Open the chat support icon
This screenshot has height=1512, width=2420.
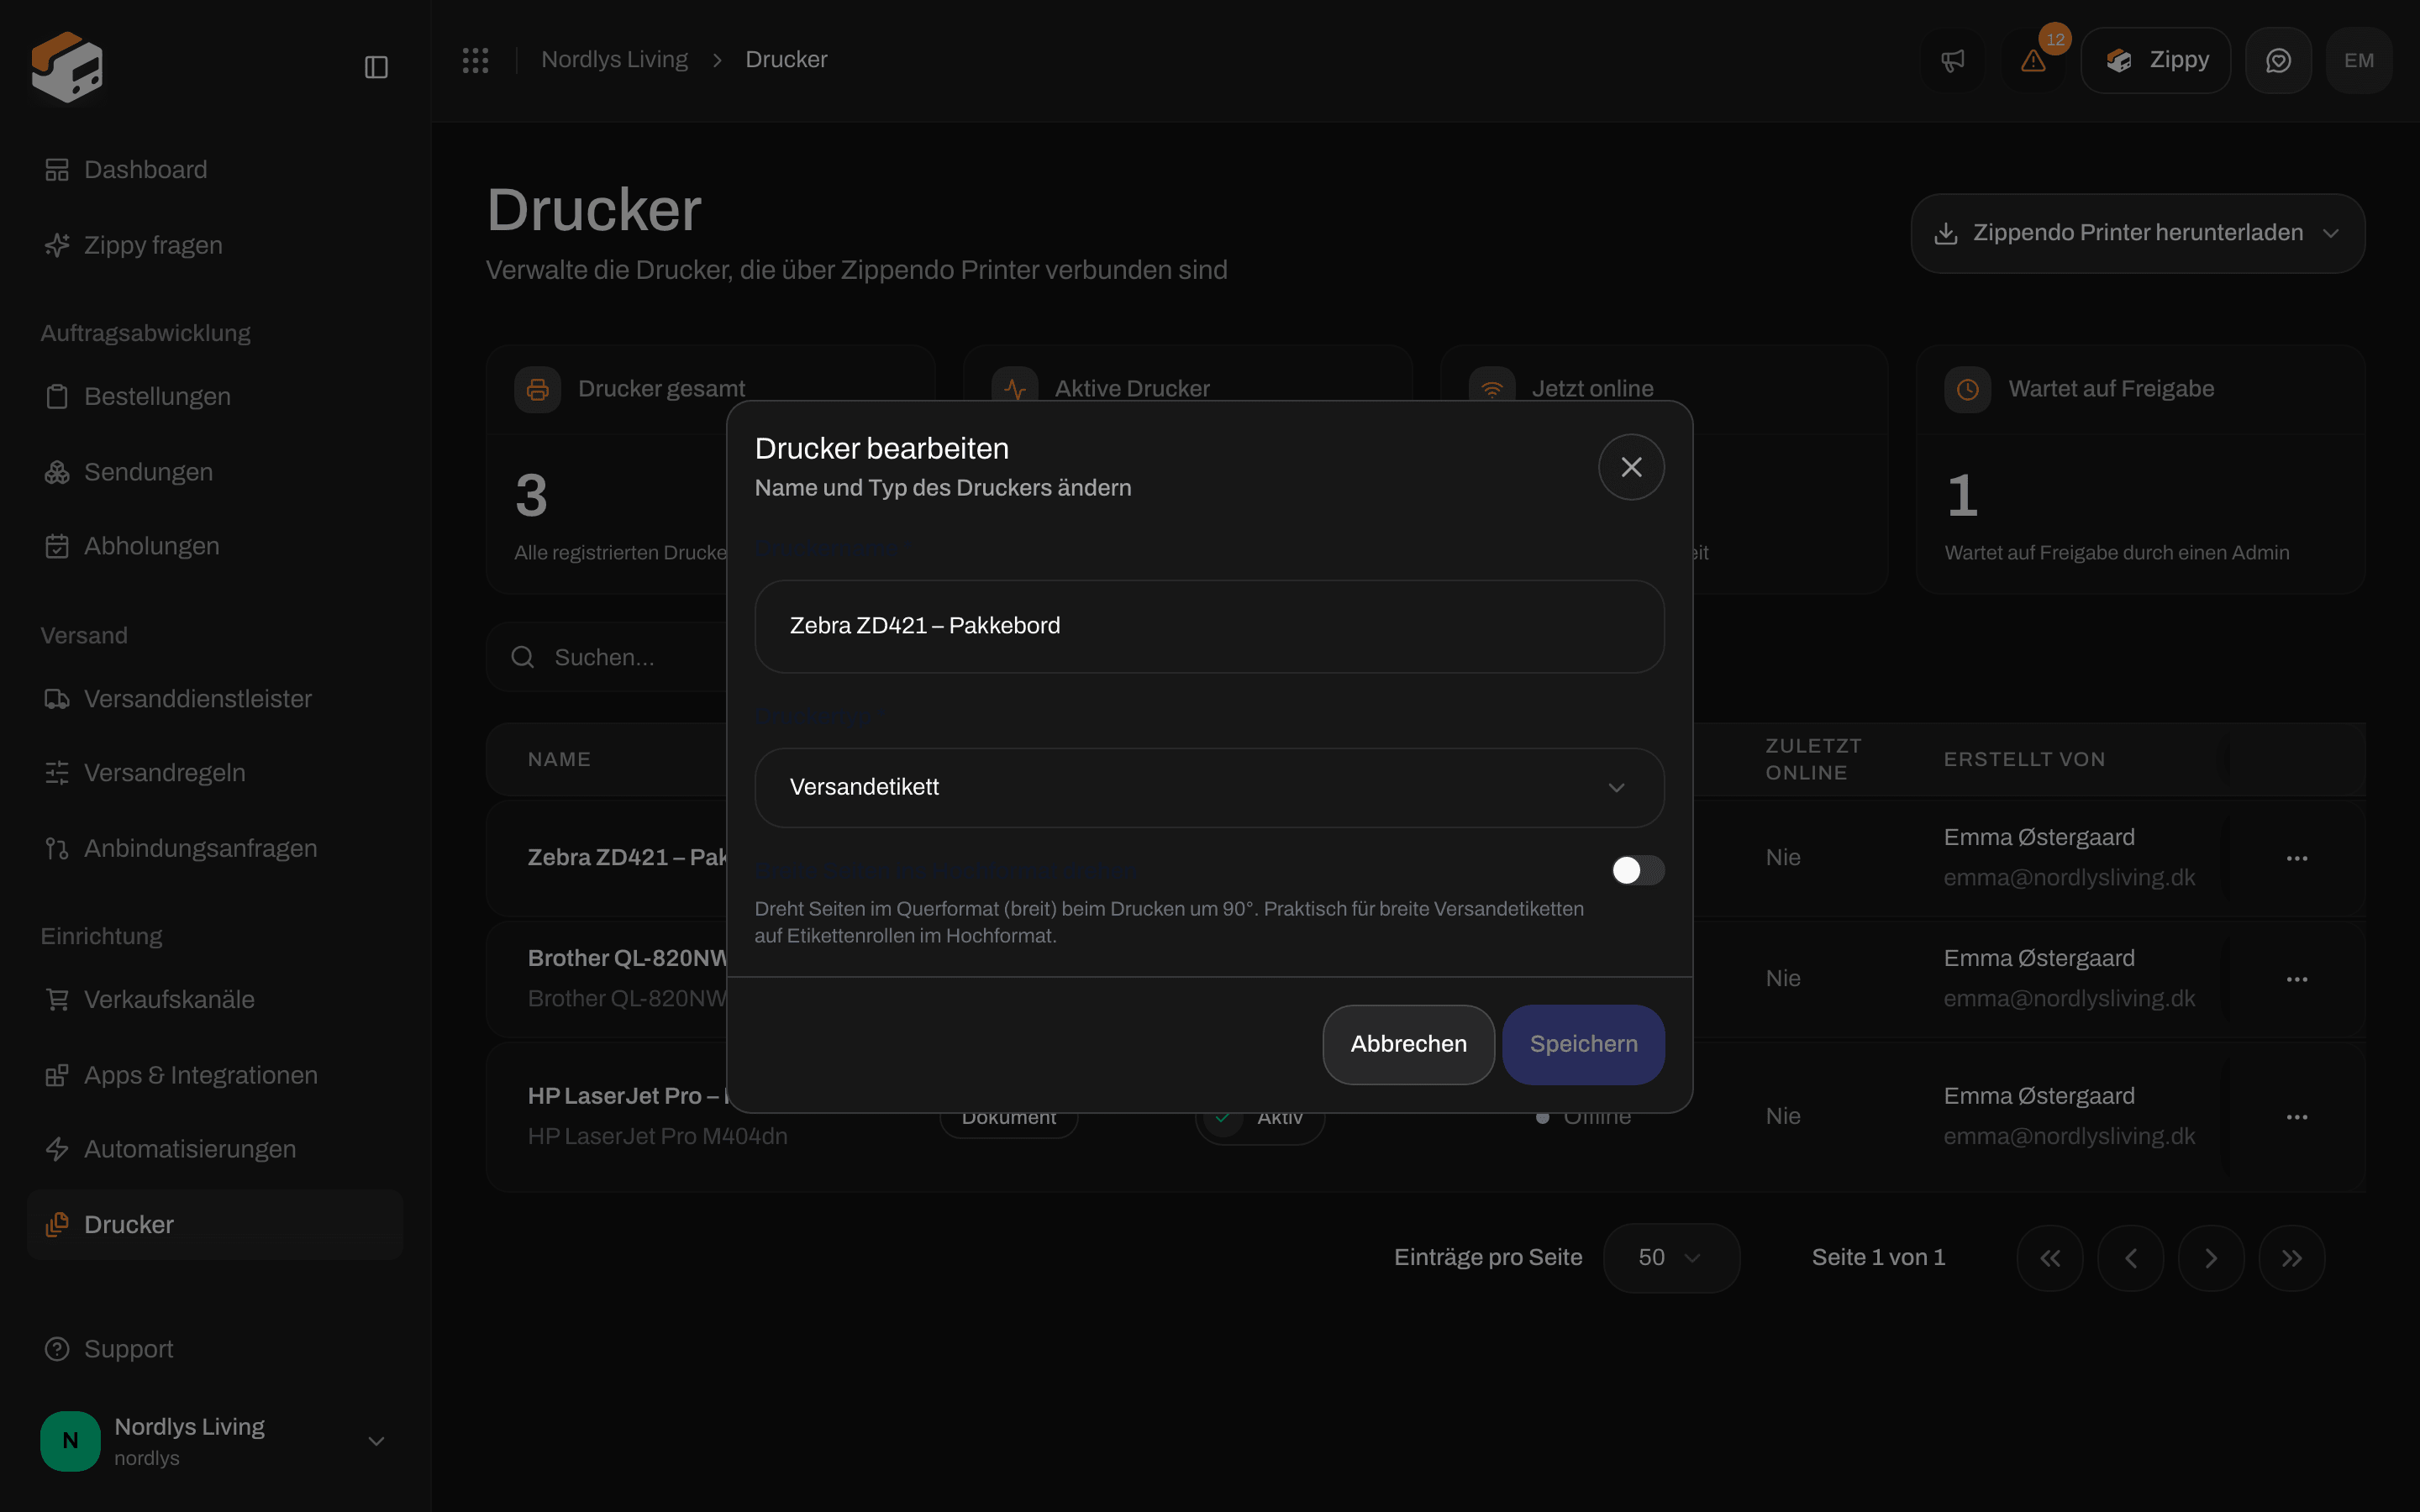click(x=2278, y=61)
